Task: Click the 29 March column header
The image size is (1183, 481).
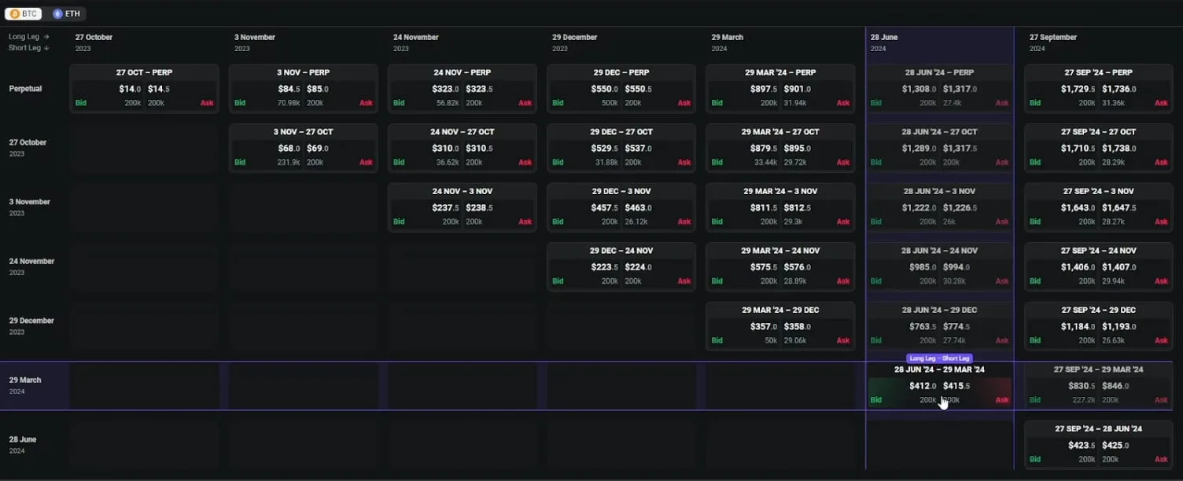Action: [x=727, y=42]
